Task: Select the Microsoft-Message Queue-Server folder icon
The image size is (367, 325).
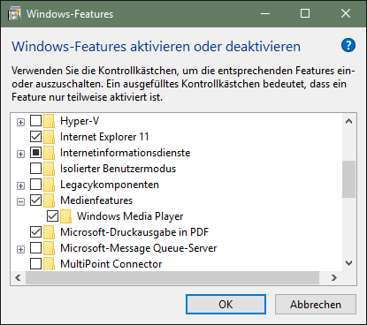Action: [49, 248]
